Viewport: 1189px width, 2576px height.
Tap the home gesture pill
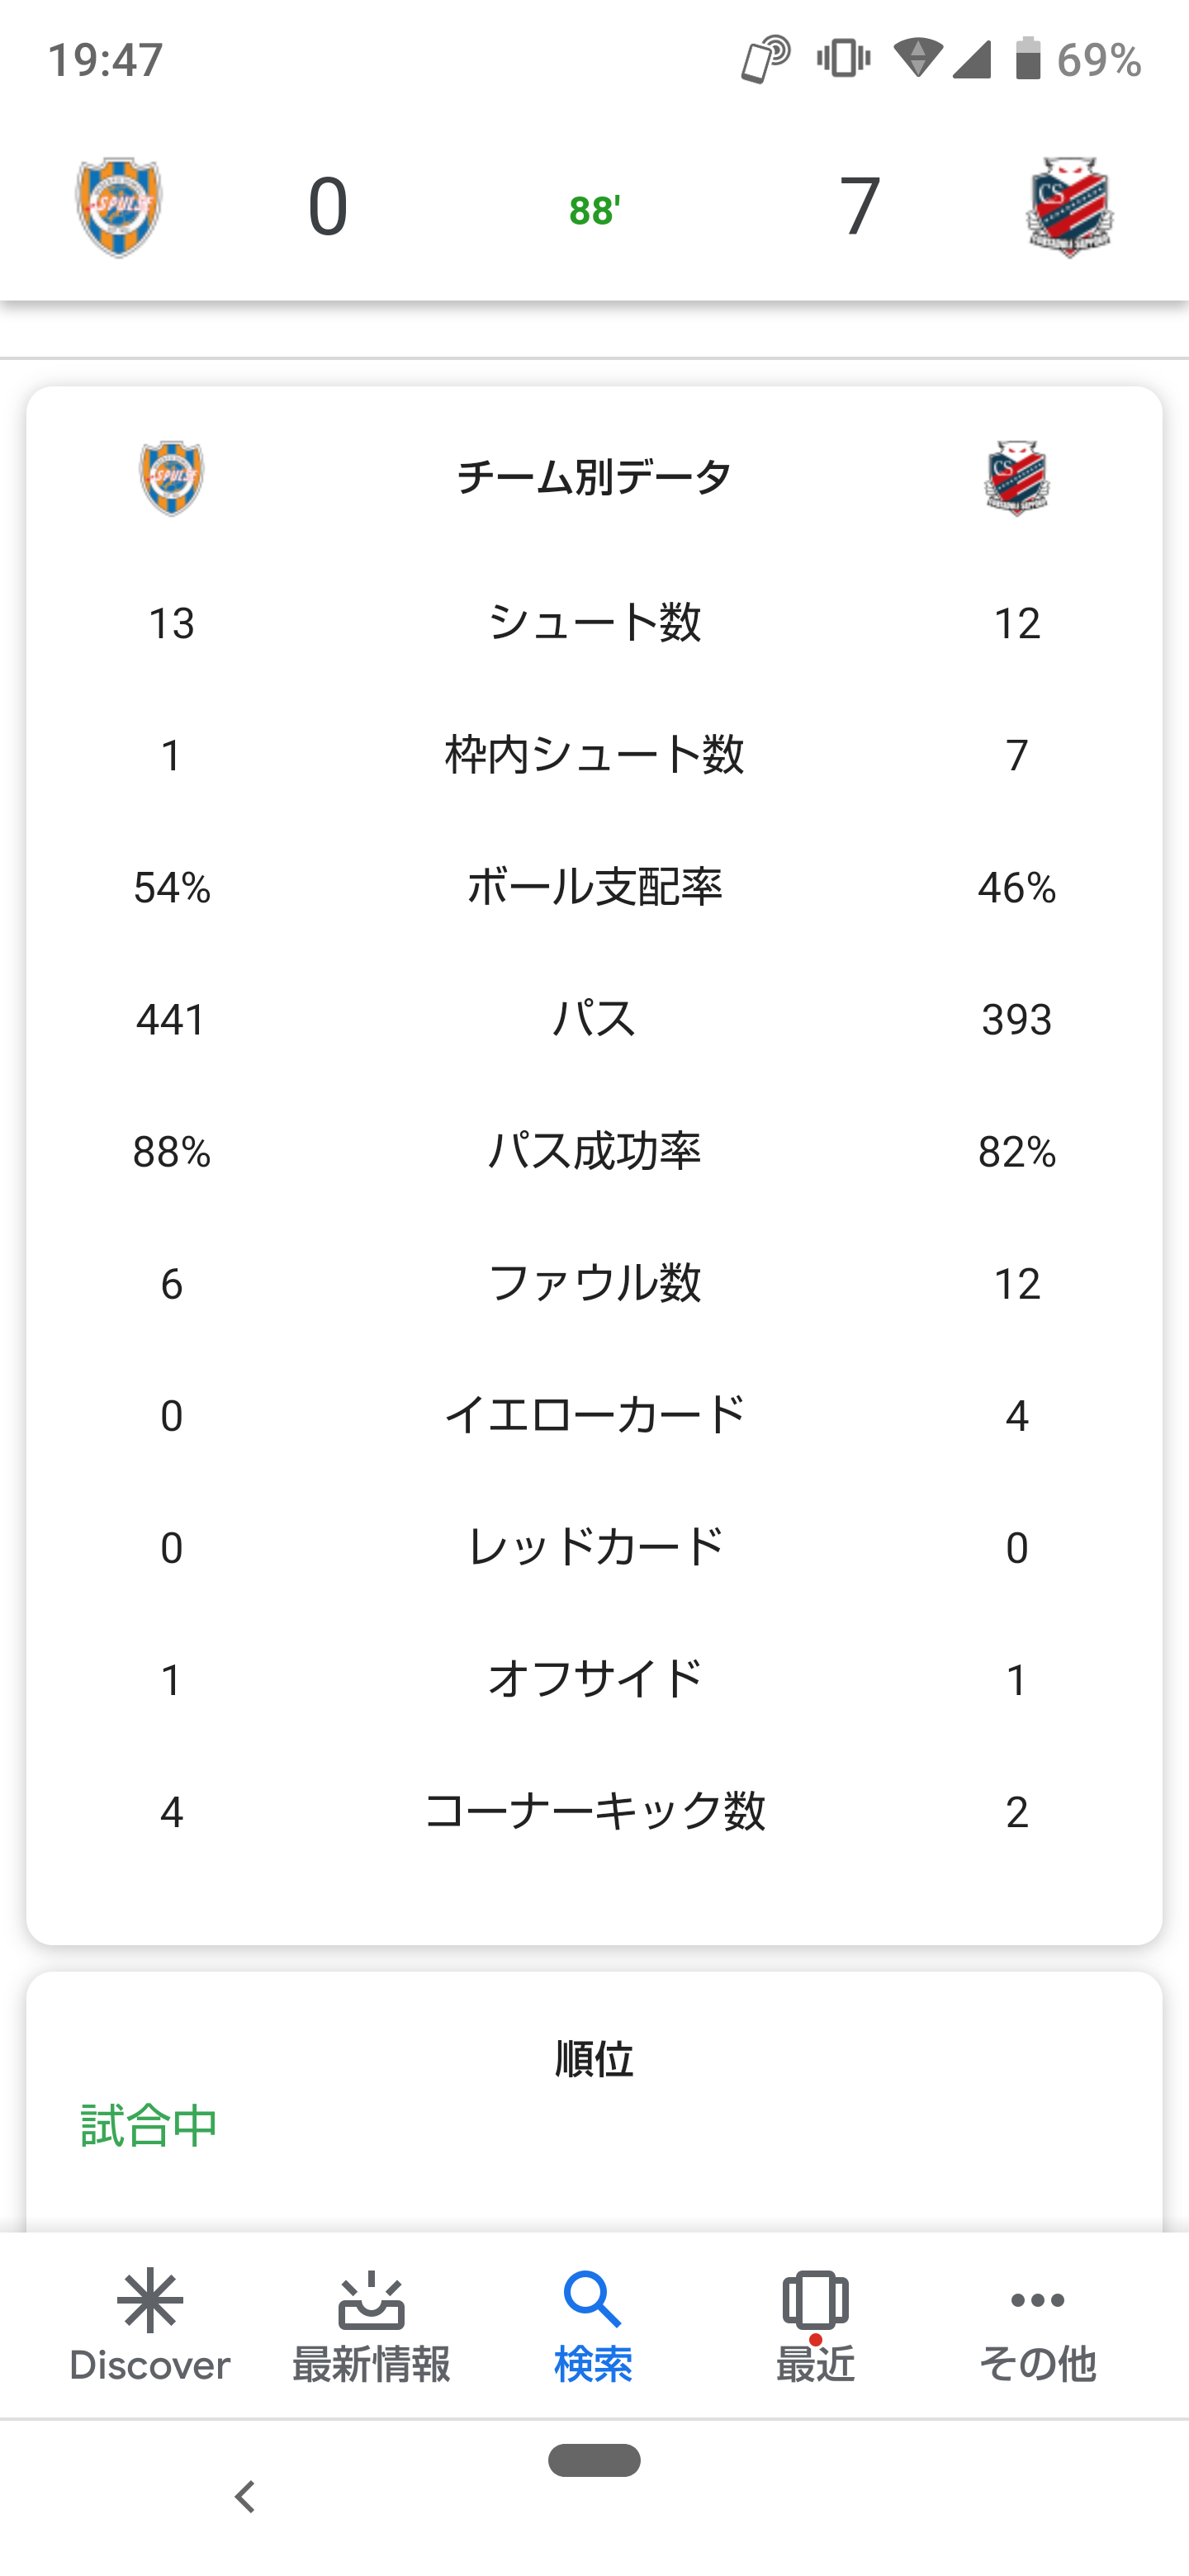(594, 2459)
